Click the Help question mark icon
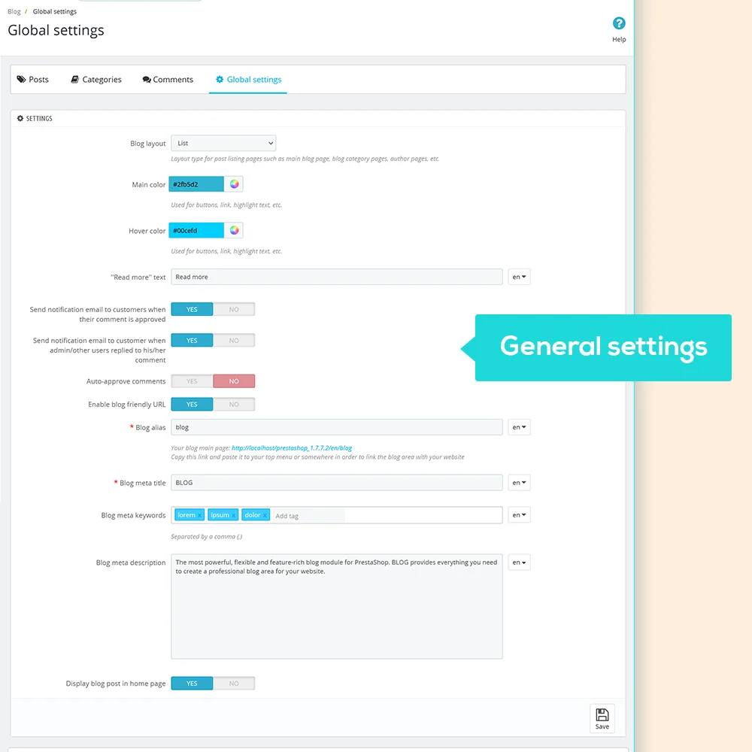The height and width of the screenshot is (752, 752). [619, 24]
